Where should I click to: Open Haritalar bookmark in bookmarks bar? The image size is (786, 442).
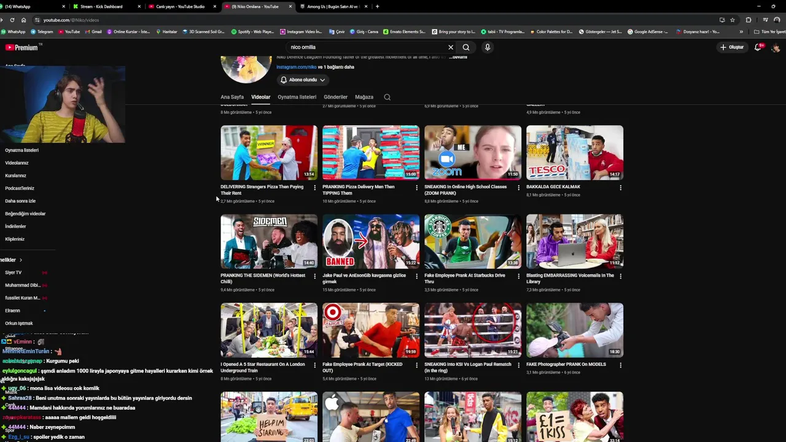[167, 31]
